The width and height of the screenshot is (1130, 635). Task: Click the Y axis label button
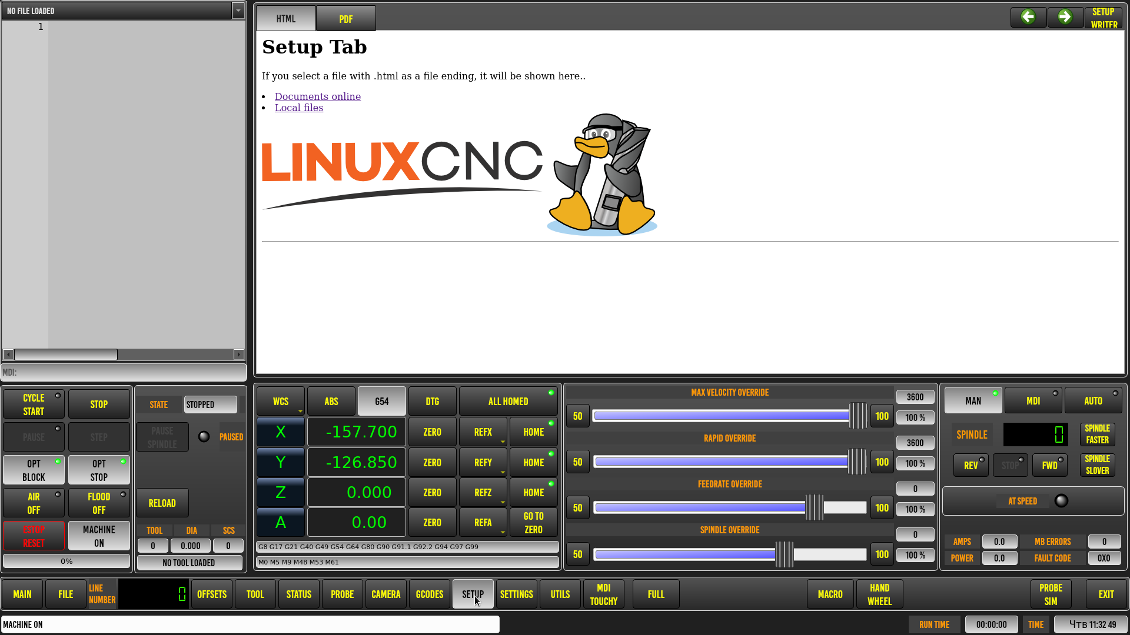click(281, 462)
